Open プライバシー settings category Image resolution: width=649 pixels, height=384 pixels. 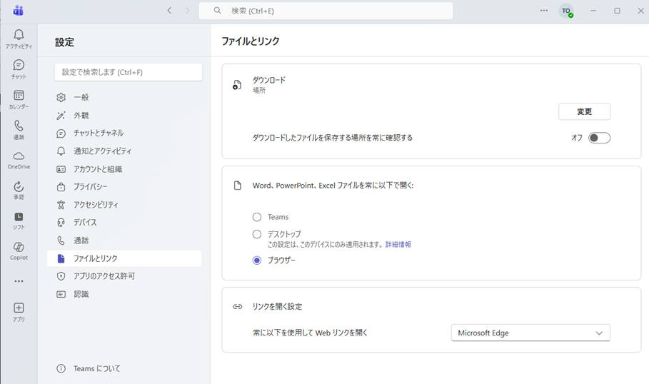click(x=124, y=186)
